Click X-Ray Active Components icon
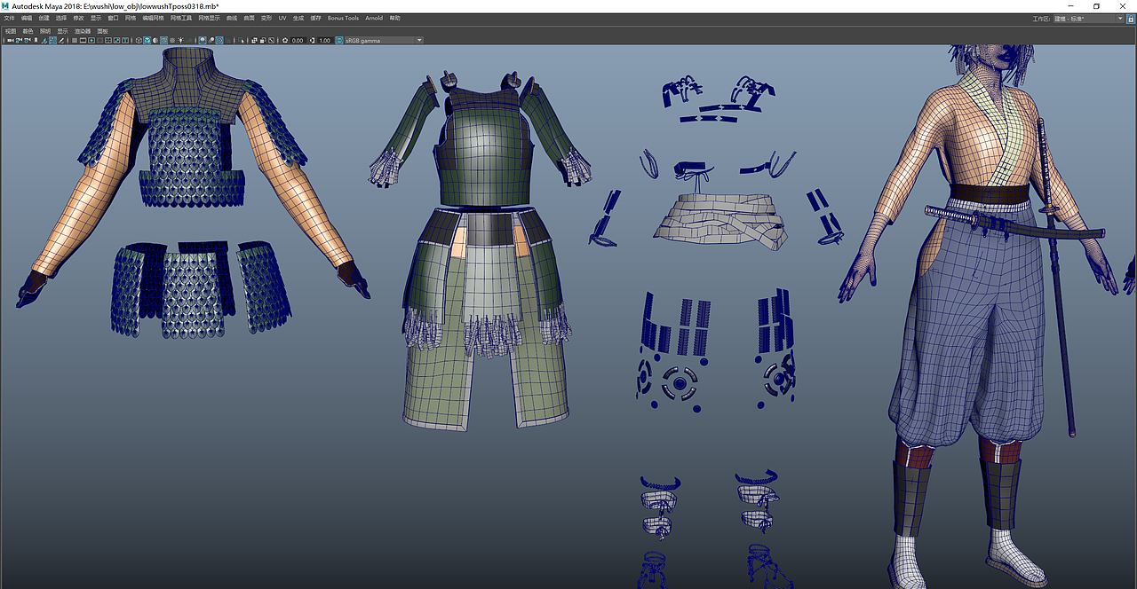Viewport: 1137px width, 589px height. pos(263,40)
